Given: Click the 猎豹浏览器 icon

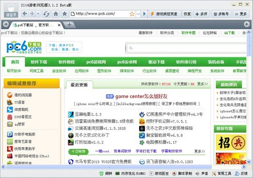Looking at the screenshot, I should (x=10, y=95).
